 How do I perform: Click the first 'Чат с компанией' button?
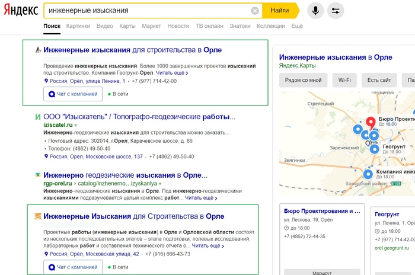(x=73, y=94)
